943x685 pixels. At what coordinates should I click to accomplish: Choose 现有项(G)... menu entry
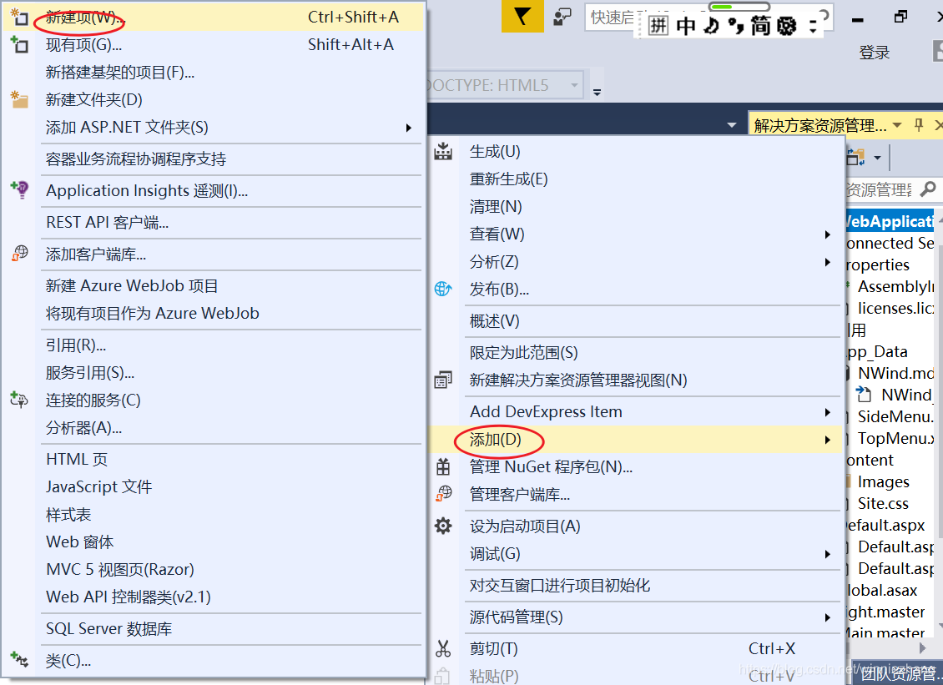coord(213,44)
